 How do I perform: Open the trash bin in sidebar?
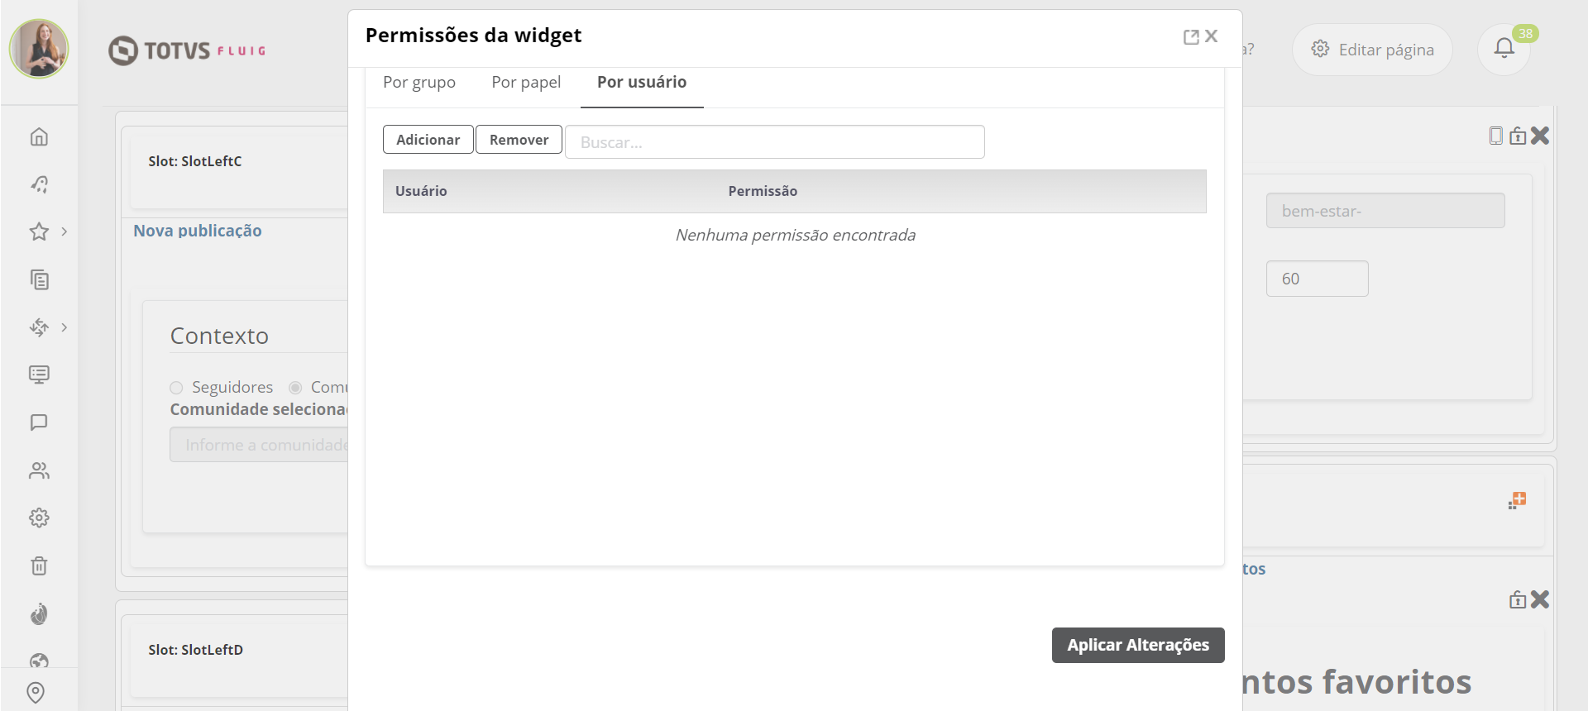(x=39, y=565)
